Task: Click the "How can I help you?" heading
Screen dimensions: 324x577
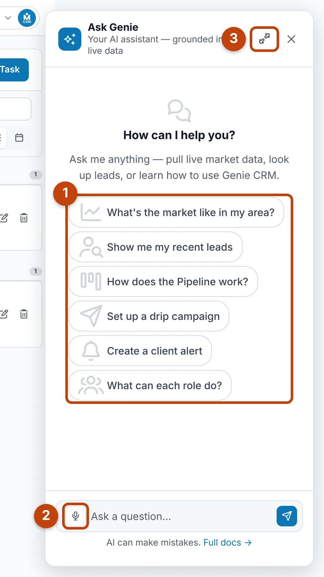Action: tap(179, 135)
